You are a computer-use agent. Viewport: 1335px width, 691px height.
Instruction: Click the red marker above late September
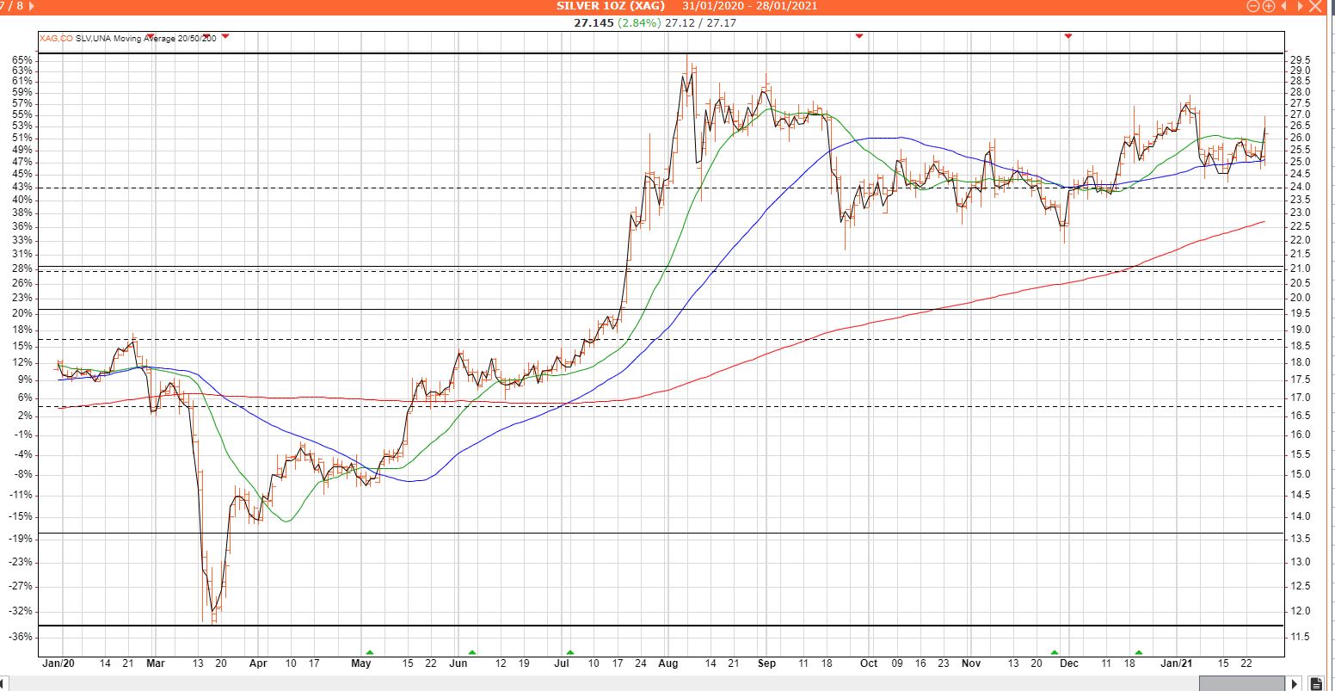pyautogui.click(x=858, y=36)
